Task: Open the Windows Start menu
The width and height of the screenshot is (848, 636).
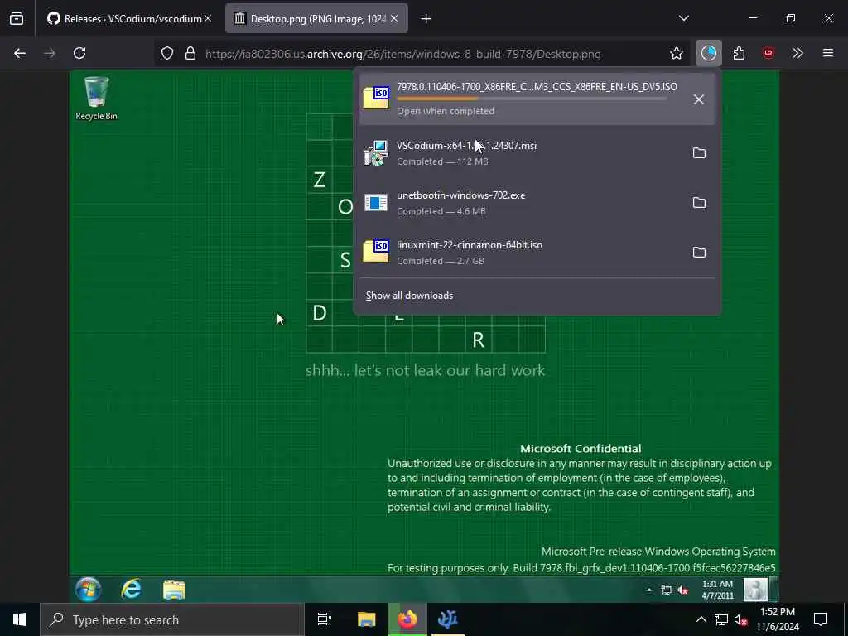Action: pyautogui.click(x=20, y=619)
